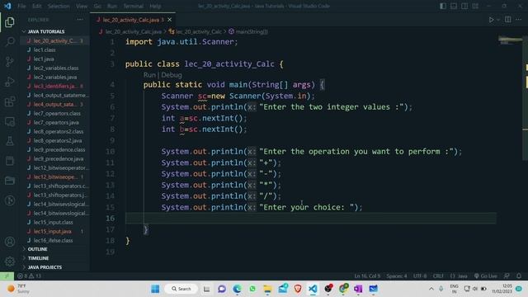Open the VS Code application menu icon

click(7, 6)
